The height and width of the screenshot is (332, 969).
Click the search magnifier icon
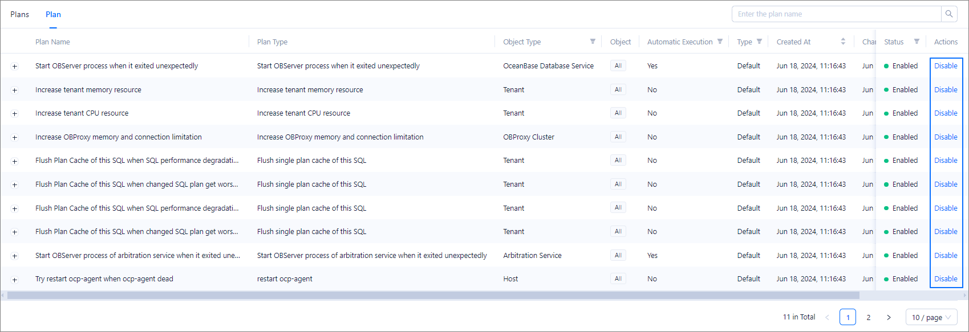pyautogui.click(x=949, y=14)
